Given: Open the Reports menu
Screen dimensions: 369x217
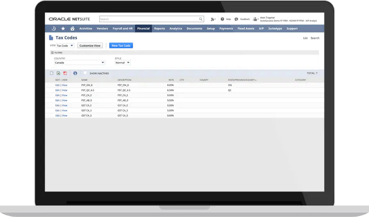Looking at the screenshot, I should pyautogui.click(x=159, y=28).
